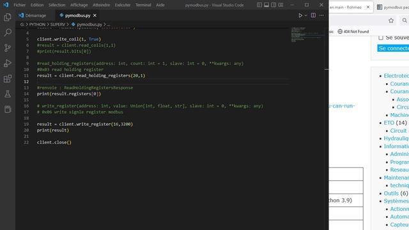Open the Exécuter menu
Screen dimensions: 409x230
122,4
